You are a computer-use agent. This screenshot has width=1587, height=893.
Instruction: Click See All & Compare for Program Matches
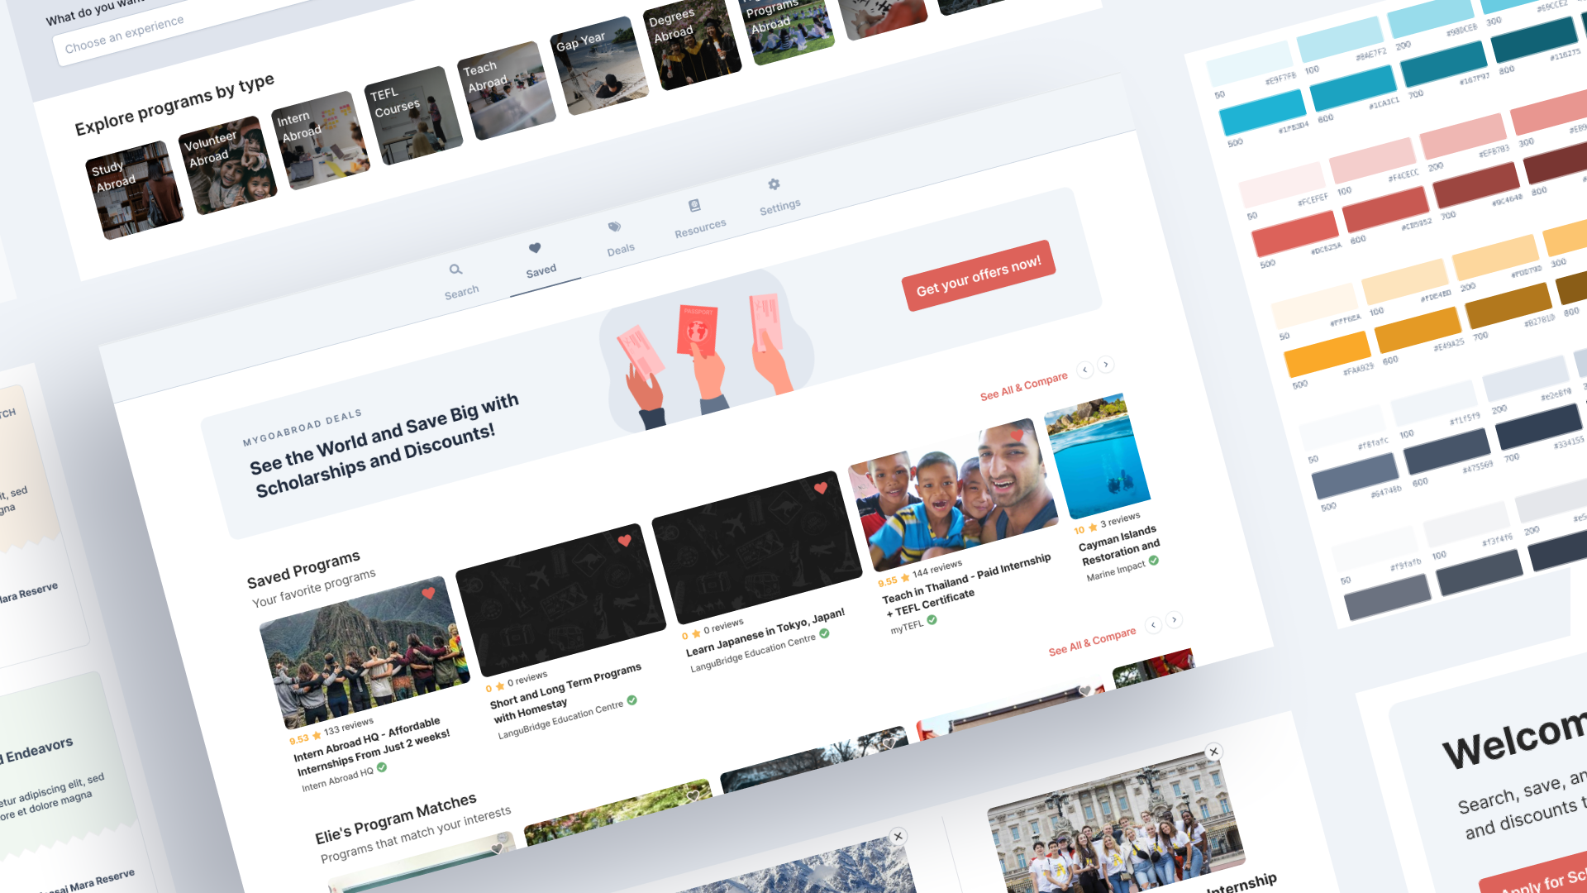[1093, 640]
